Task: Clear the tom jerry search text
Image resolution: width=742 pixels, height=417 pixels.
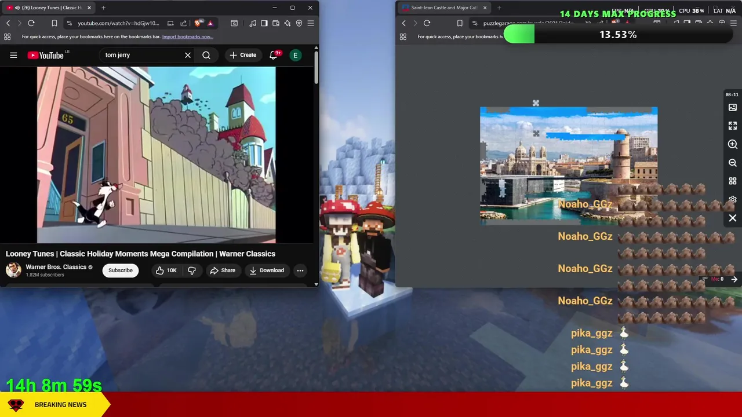Action: coord(188,55)
